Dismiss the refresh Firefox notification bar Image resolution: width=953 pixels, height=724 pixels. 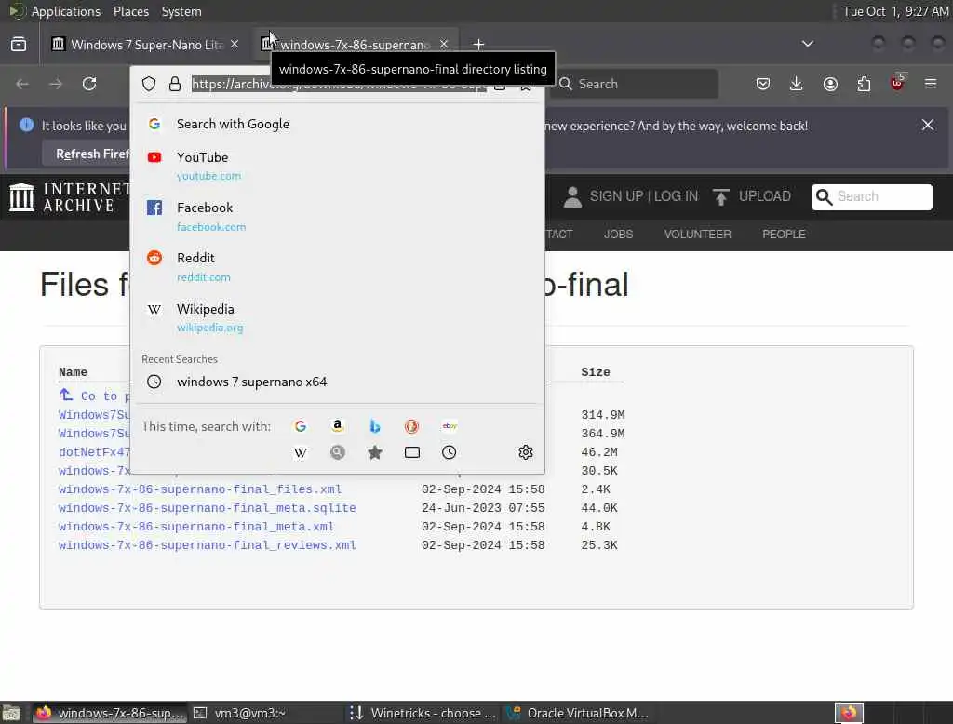(928, 125)
